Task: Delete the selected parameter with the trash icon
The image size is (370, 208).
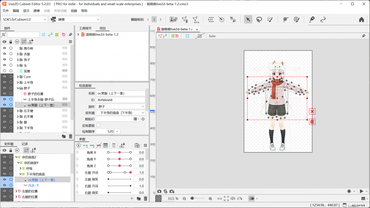Action: click(x=146, y=199)
